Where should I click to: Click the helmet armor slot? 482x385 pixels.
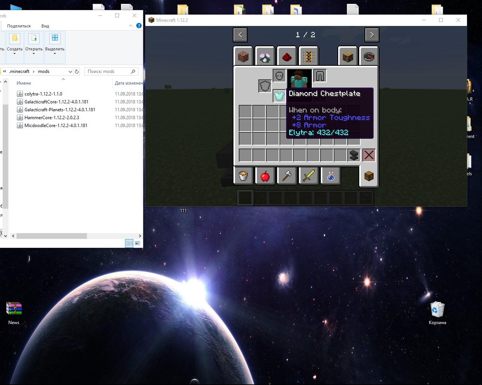coord(279,76)
